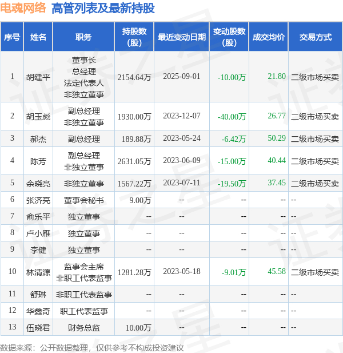The width and height of the screenshot is (343, 353).
Task: Click the 序号 column header
Action: [12, 37]
